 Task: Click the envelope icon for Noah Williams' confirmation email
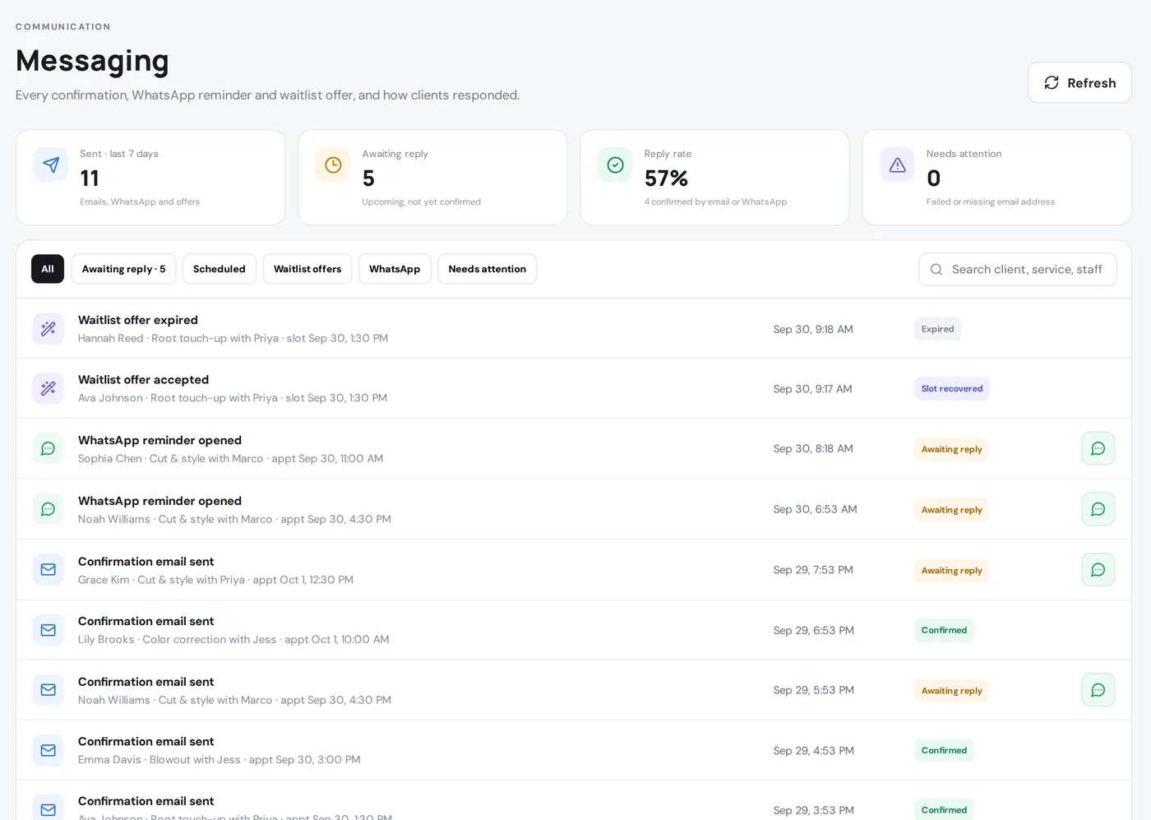pos(49,690)
